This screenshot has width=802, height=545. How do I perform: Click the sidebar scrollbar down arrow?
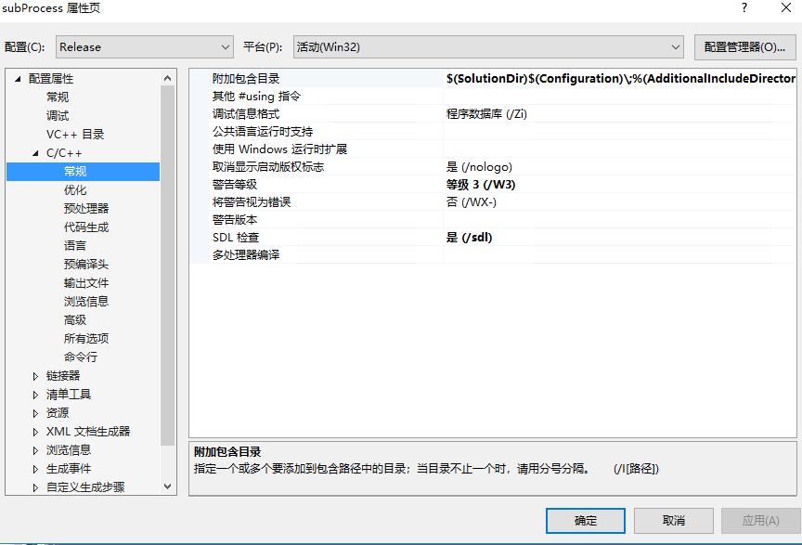click(169, 487)
